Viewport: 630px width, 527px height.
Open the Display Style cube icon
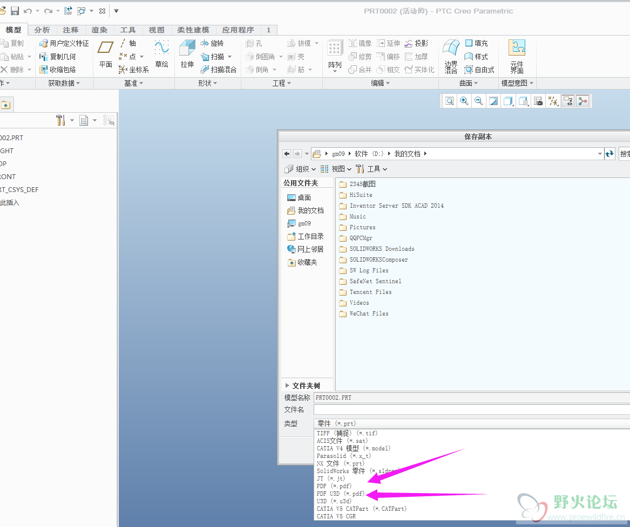pyautogui.click(x=508, y=101)
